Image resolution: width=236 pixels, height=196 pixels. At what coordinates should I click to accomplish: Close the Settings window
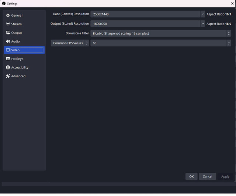(x=232, y=3)
